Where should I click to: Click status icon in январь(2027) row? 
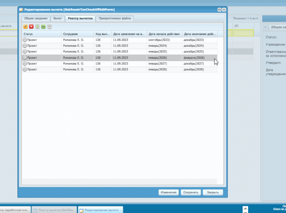[25, 63]
